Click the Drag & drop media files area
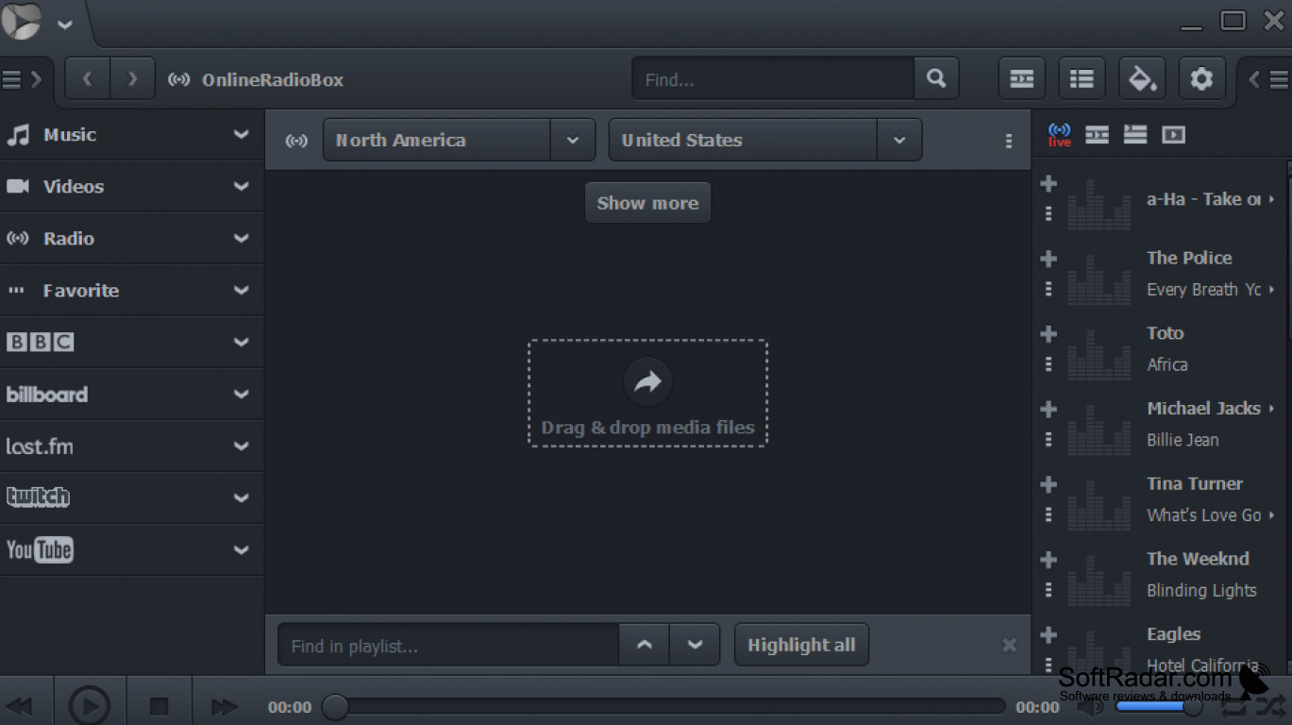 click(647, 393)
